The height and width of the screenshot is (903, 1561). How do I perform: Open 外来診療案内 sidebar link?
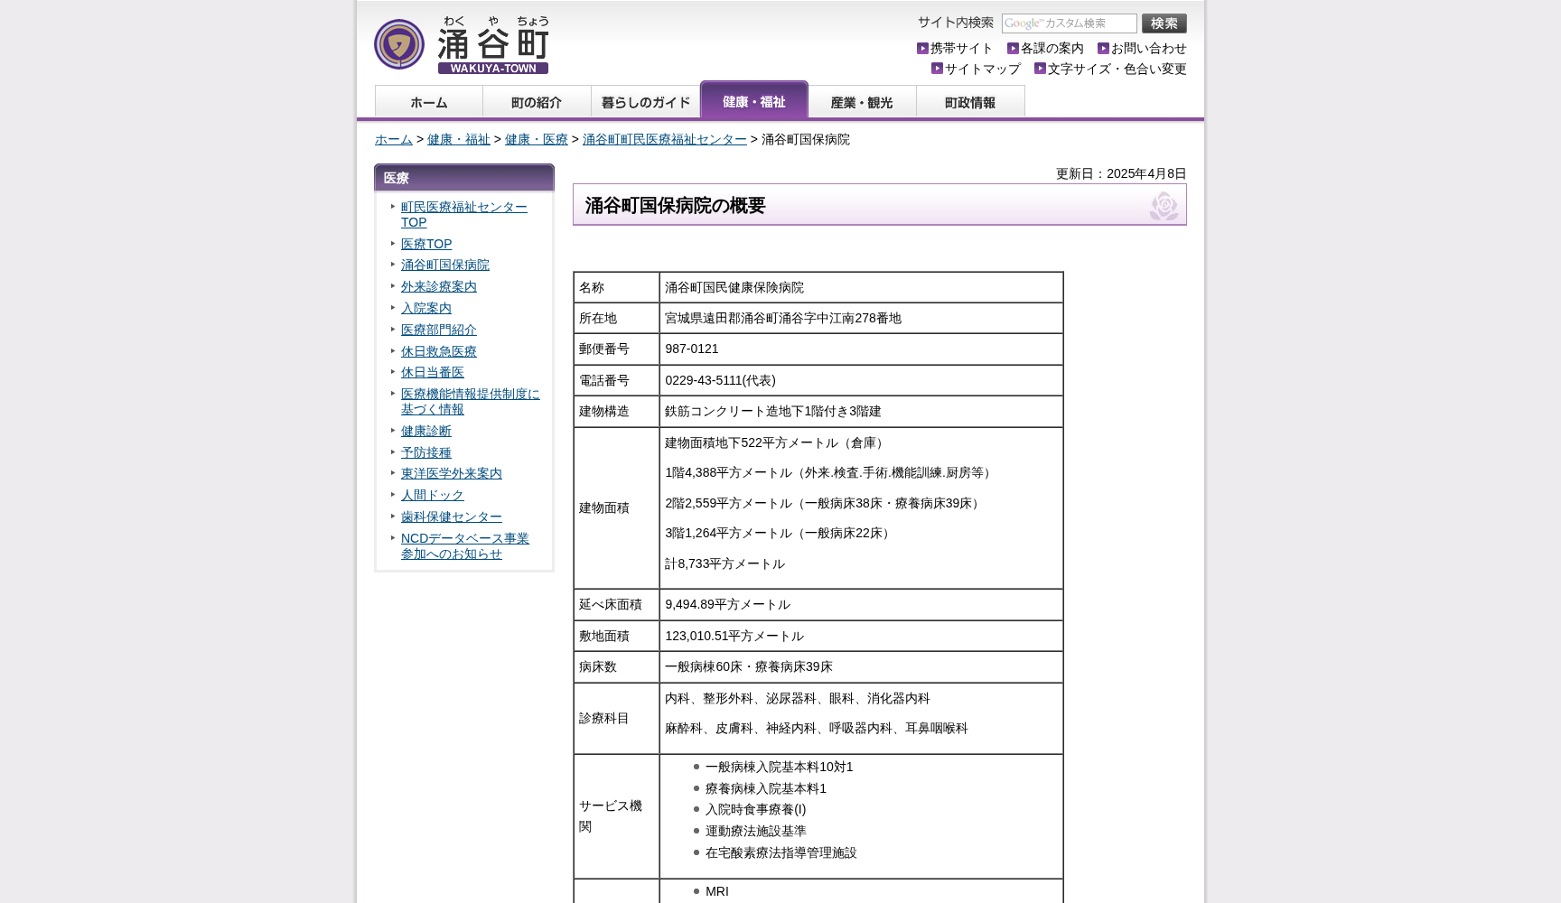439,286
